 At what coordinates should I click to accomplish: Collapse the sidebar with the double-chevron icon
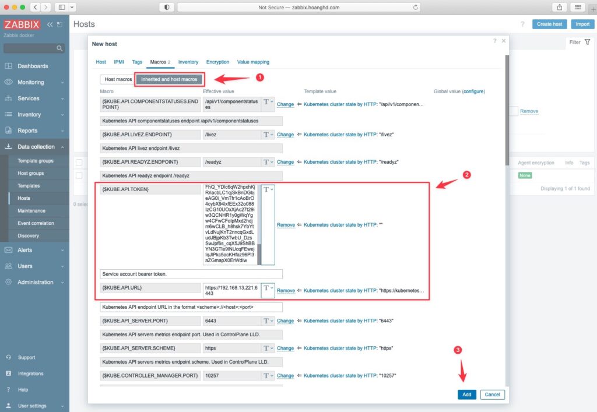[50, 24]
